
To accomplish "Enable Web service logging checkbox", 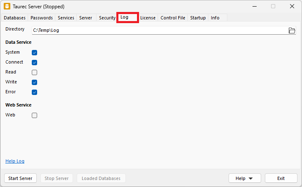I will 35,115.
